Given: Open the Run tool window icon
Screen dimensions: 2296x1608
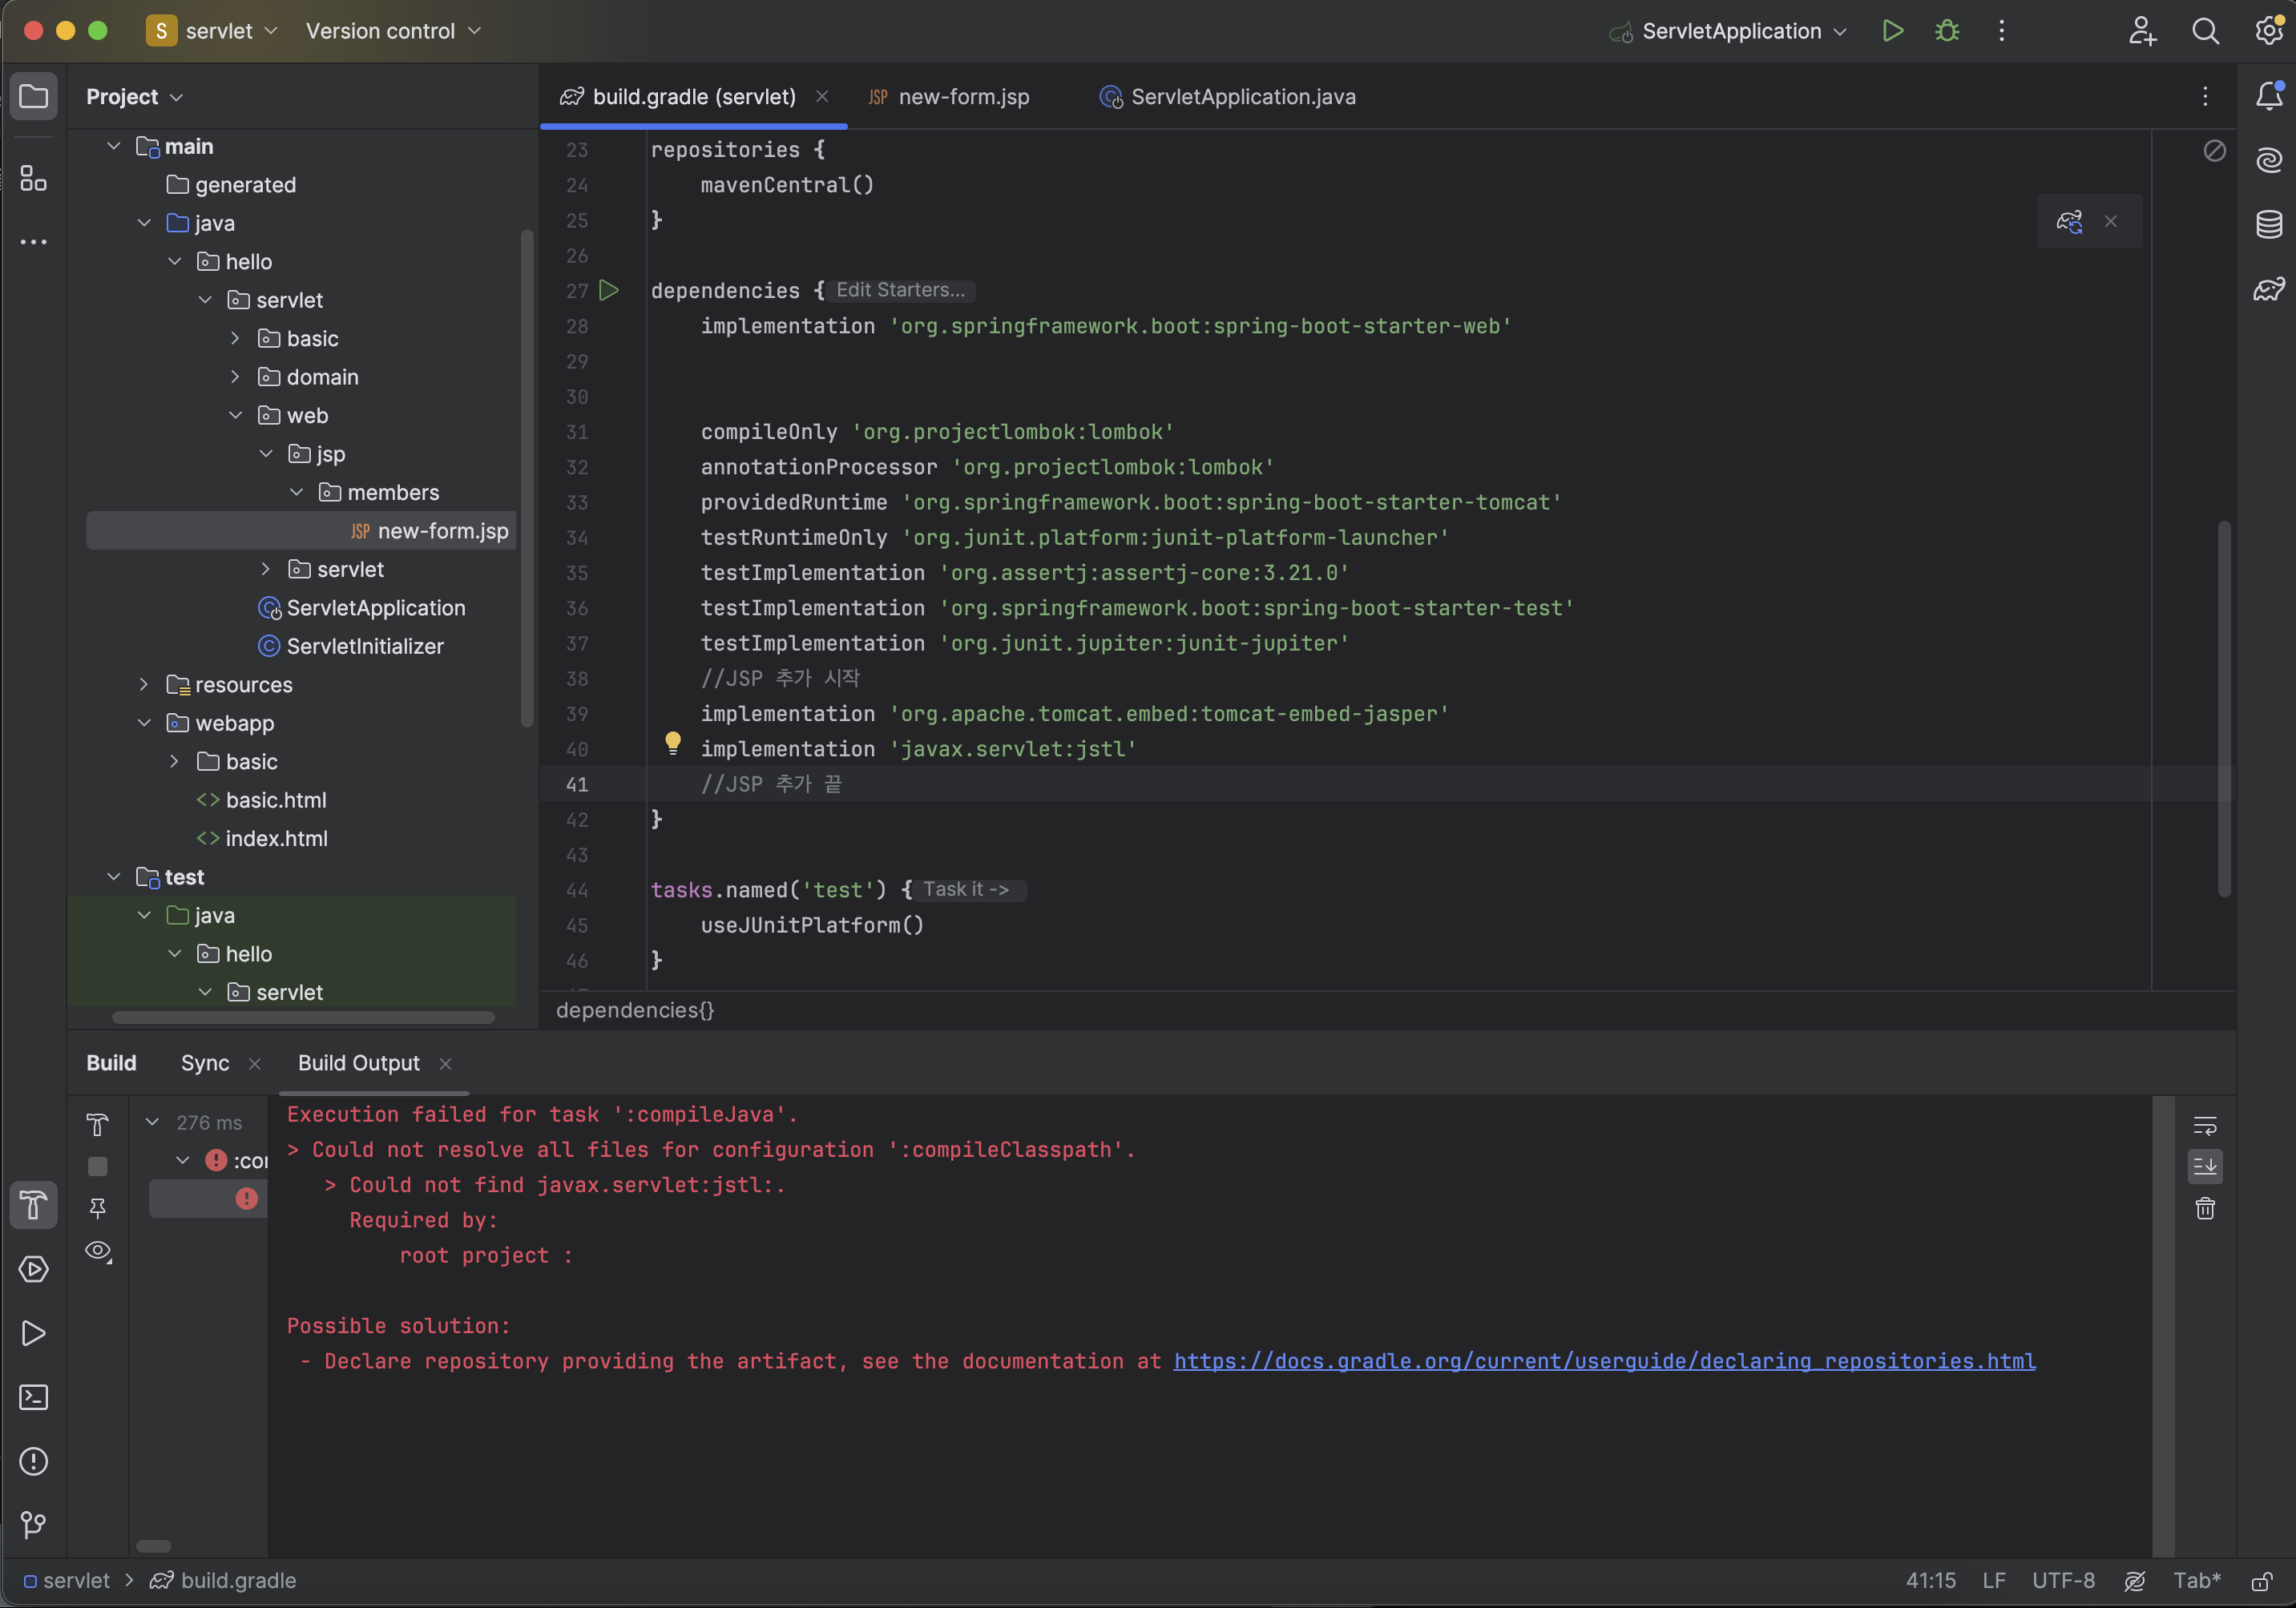Looking at the screenshot, I should [x=34, y=1333].
